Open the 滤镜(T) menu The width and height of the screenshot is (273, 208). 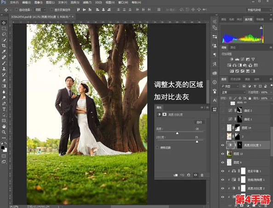(x=87, y=2)
